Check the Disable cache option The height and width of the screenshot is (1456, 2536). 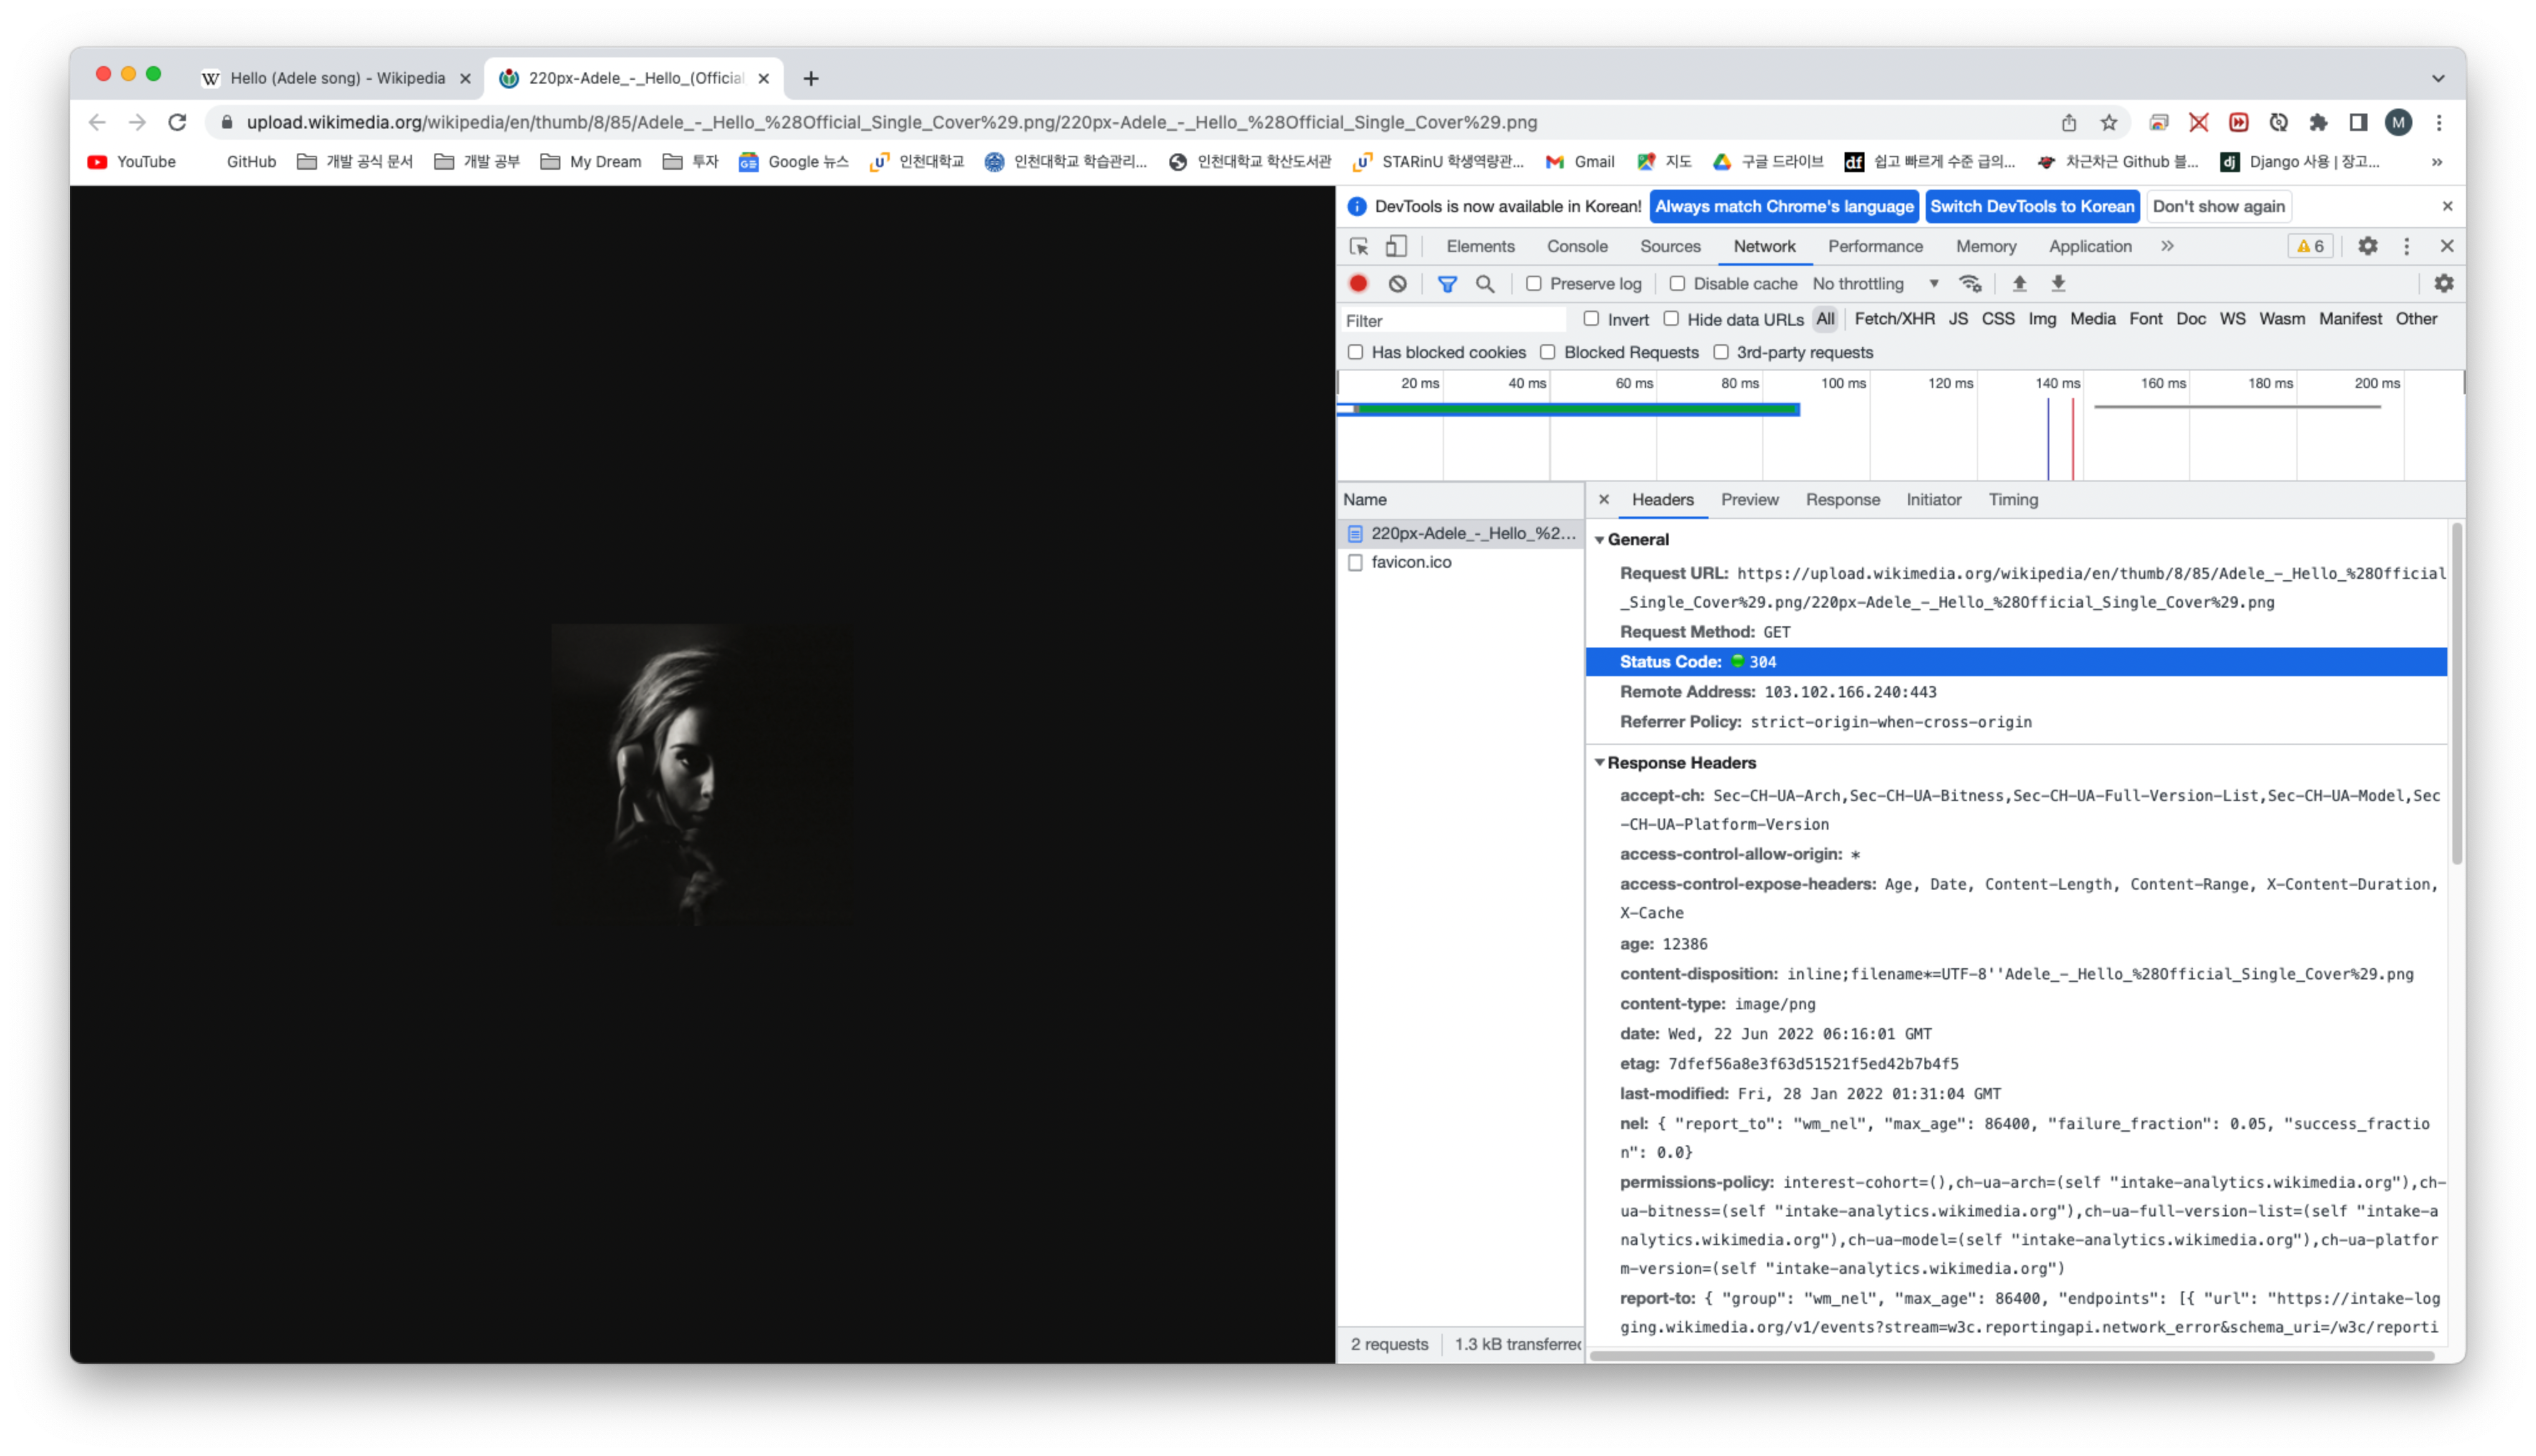point(1677,284)
